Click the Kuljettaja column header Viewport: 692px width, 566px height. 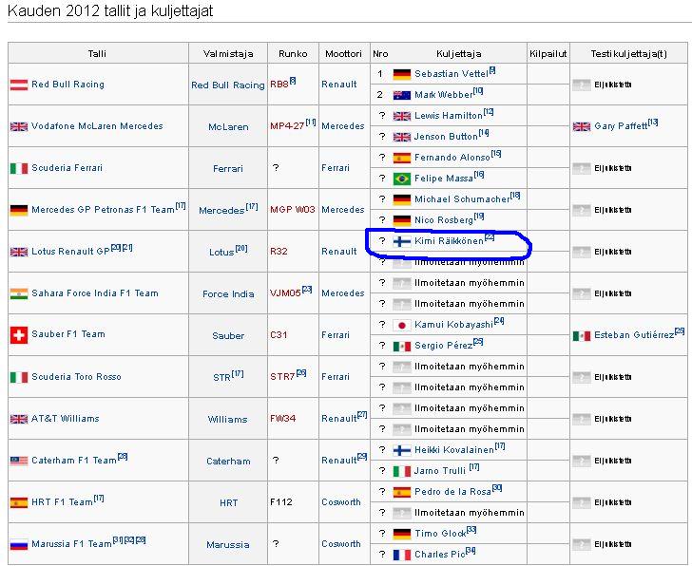tap(458, 54)
